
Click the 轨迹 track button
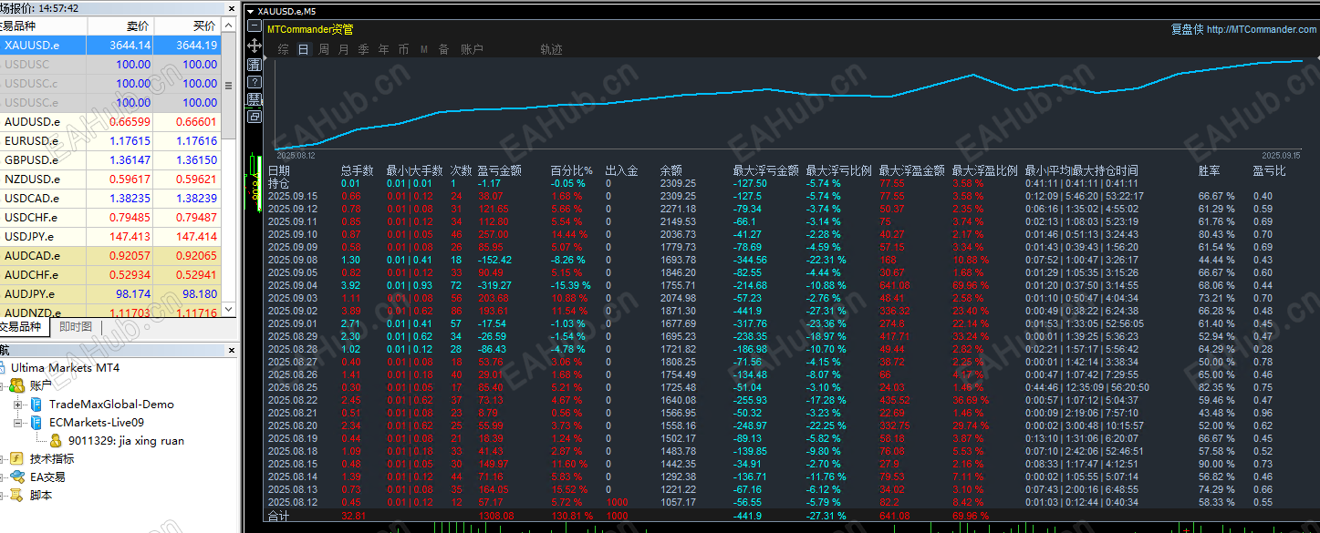pos(551,49)
